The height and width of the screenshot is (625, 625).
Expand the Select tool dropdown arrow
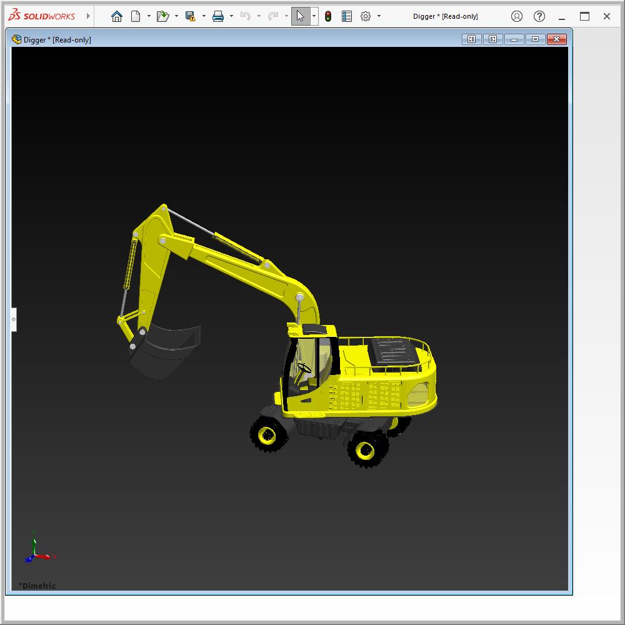(314, 16)
